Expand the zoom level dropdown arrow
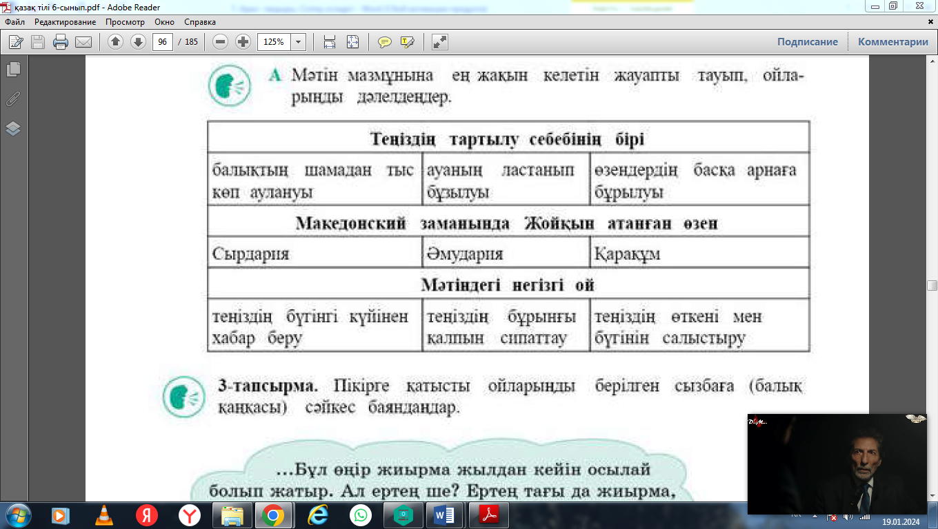The height and width of the screenshot is (529, 938). (x=298, y=42)
